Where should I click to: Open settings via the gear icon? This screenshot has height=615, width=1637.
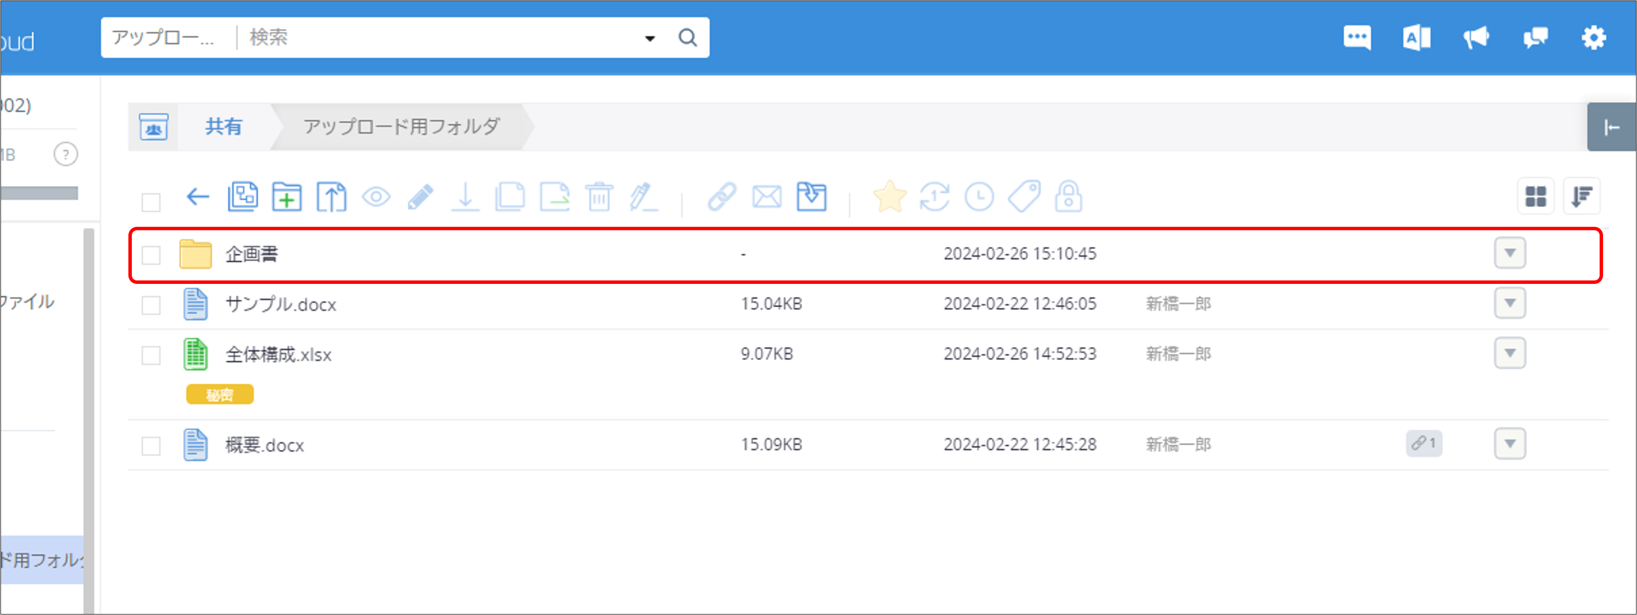pyautogui.click(x=1594, y=38)
